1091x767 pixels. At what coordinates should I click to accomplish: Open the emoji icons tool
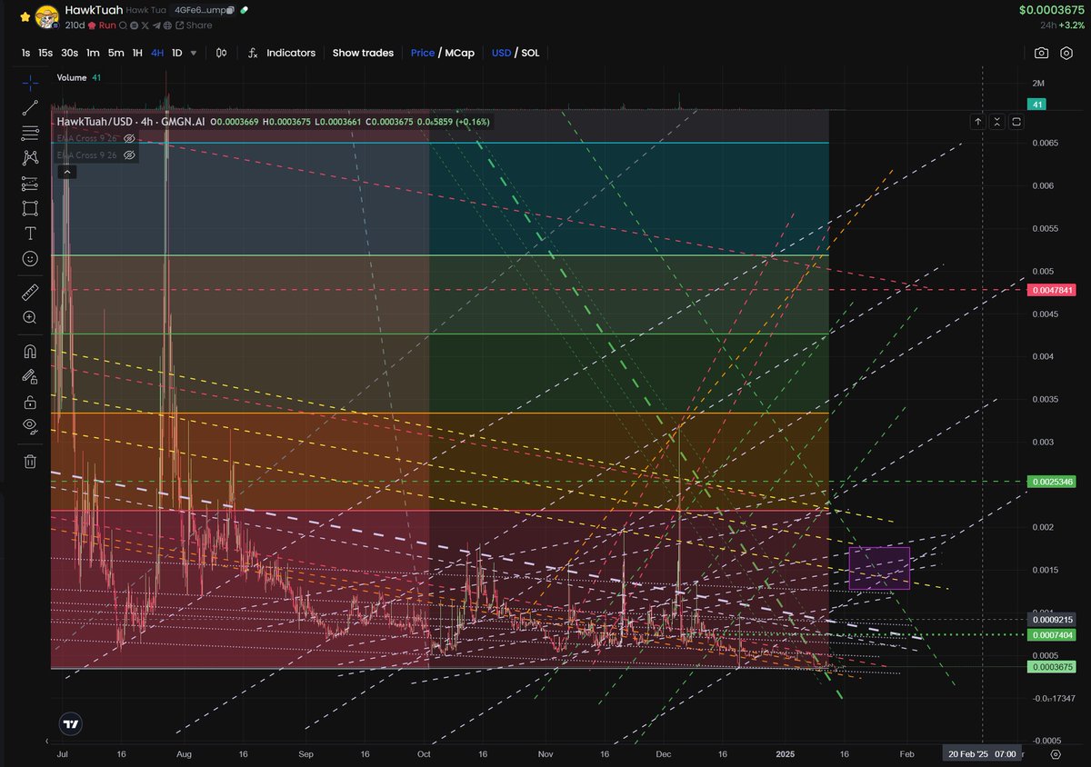[30, 259]
